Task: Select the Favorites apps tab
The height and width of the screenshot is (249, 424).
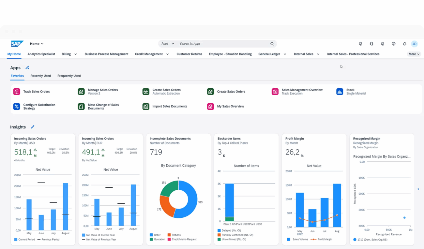Action: (x=17, y=76)
